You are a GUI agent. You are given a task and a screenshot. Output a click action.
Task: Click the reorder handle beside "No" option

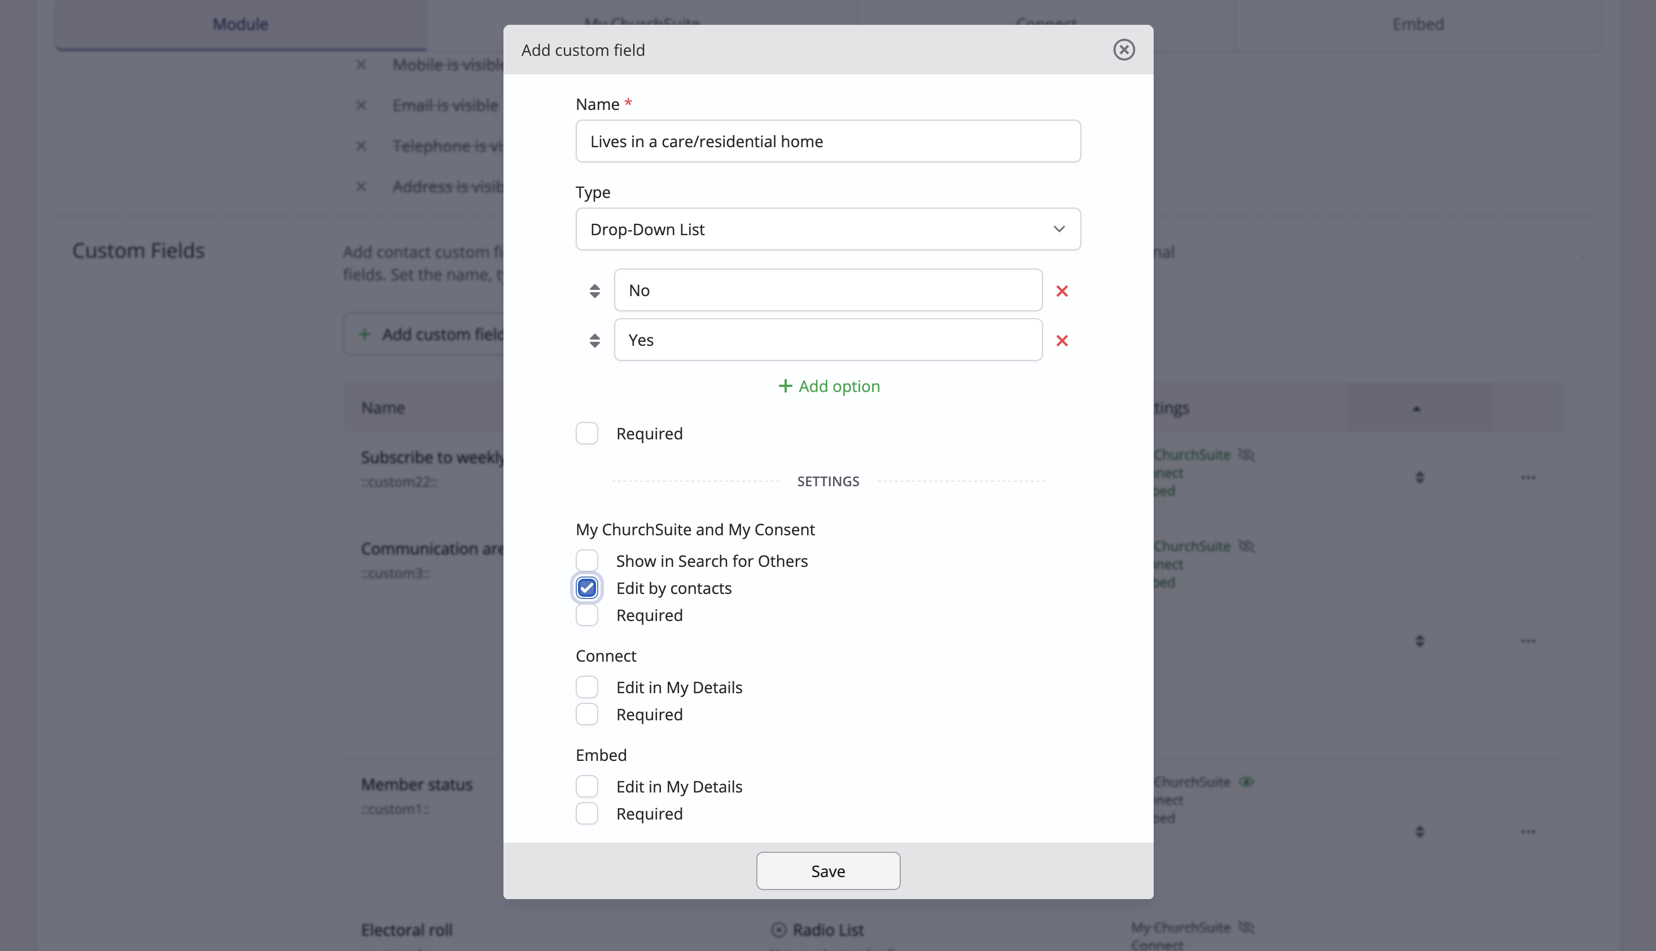[x=594, y=290]
